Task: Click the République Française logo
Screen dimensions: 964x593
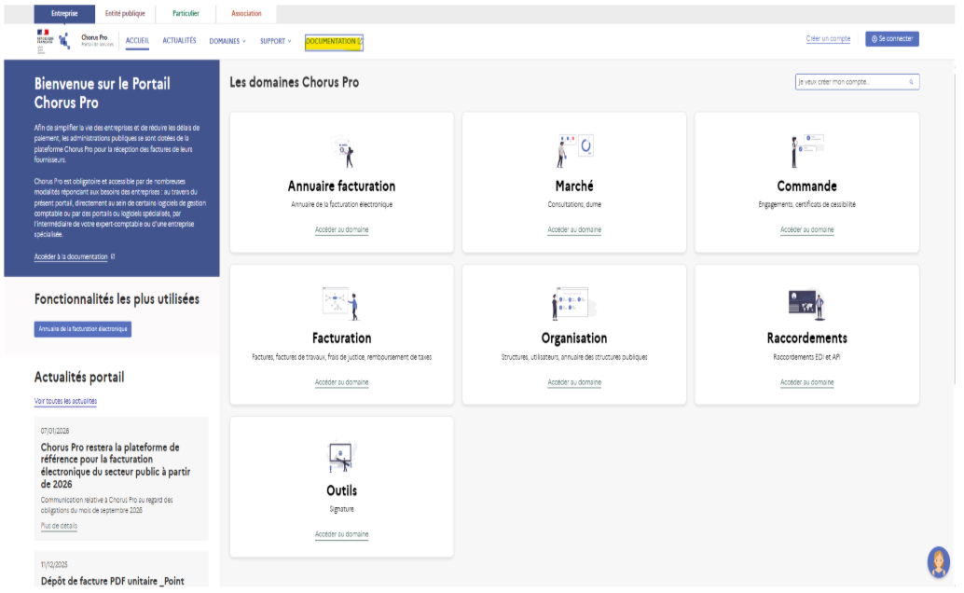Action: 44,41
